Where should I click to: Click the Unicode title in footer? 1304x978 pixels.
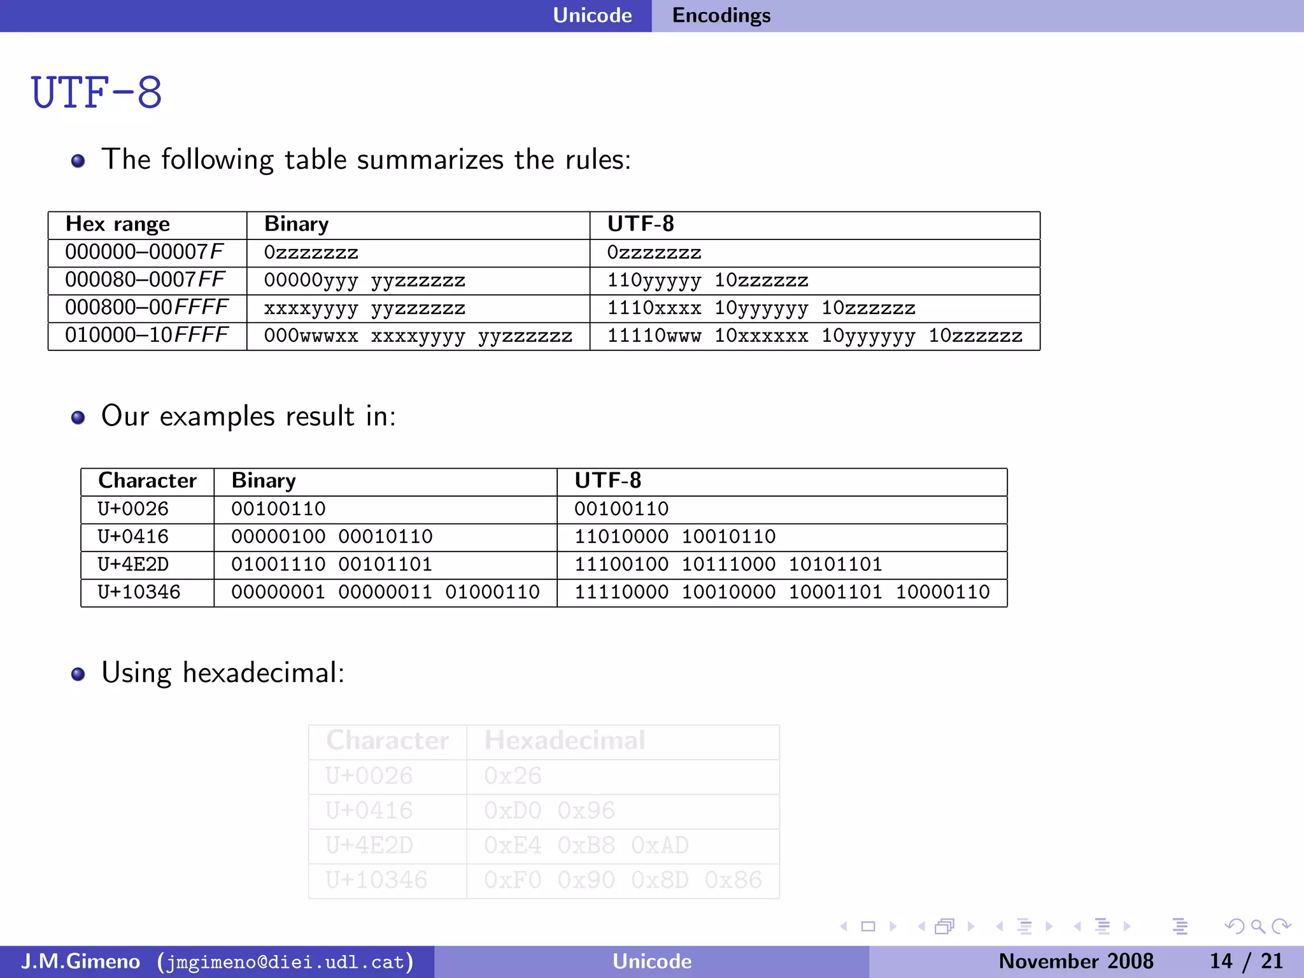(x=651, y=961)
